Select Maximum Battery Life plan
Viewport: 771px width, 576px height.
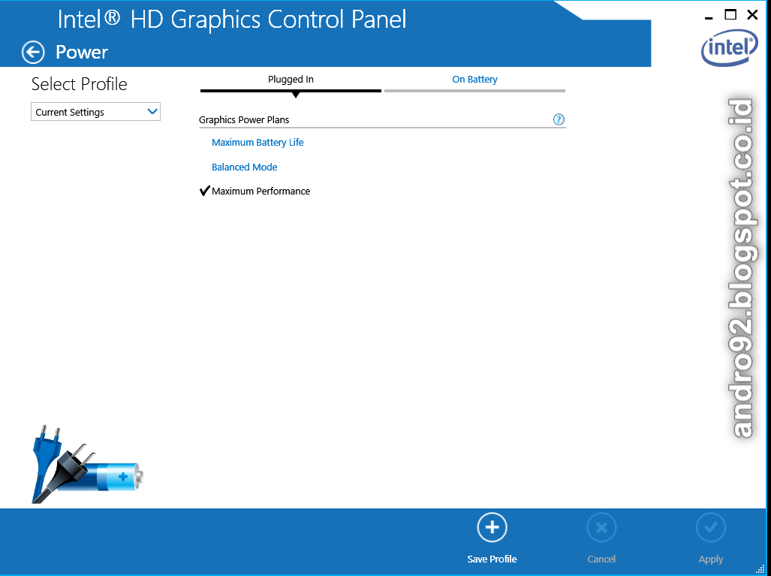pos(258,142)
